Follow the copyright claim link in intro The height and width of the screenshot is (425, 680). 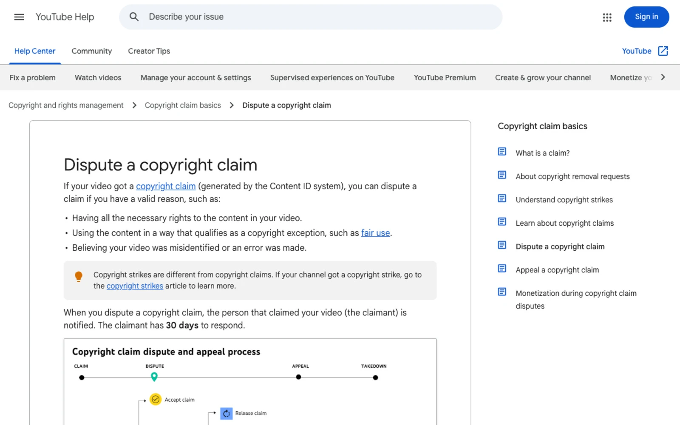(x=166, y=186)
